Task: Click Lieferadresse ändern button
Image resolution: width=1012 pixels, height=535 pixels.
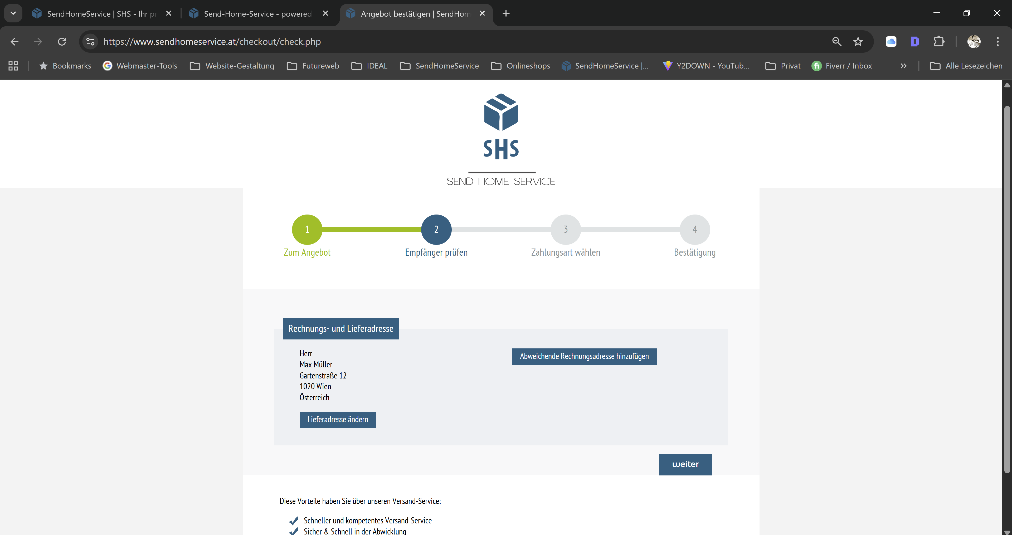Action: [x=337, y=420]
